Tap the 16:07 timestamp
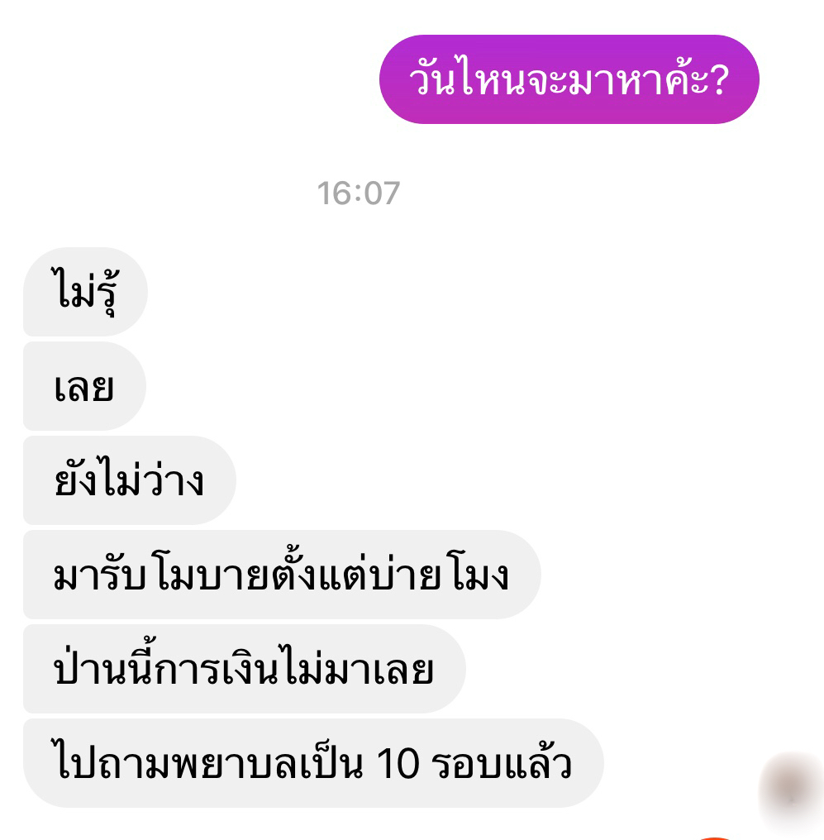Viewport: 824px width, 840px height. click(358, 193)
